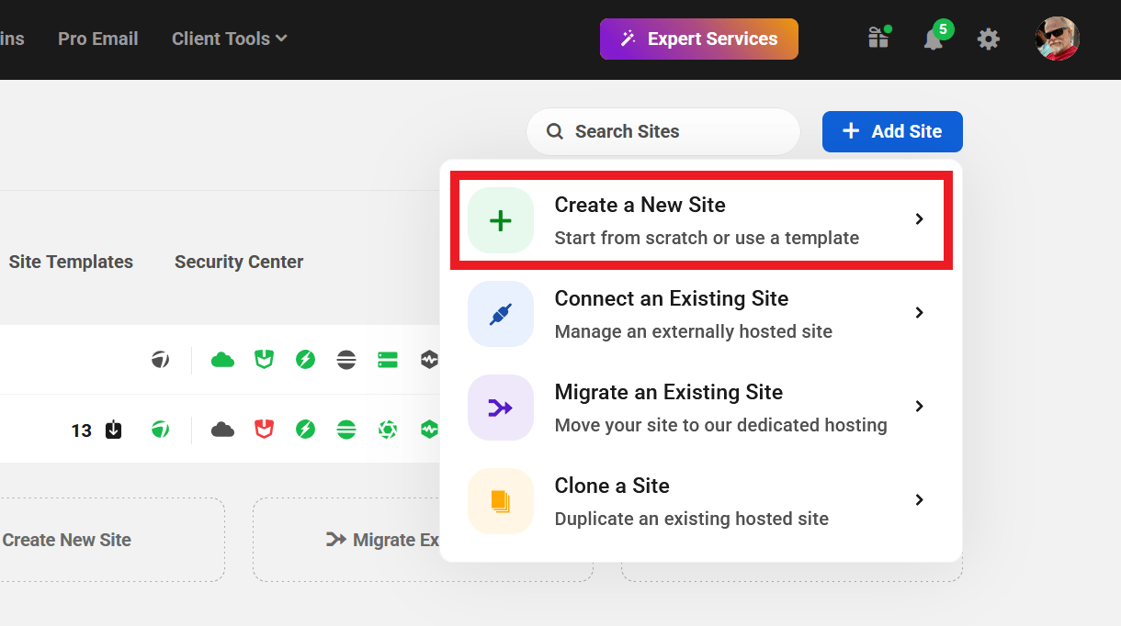Expand the Create a New Site chevron
The width and height of the screenshot is (1121, 626).
pyautogui.click(x=919, y=219)
